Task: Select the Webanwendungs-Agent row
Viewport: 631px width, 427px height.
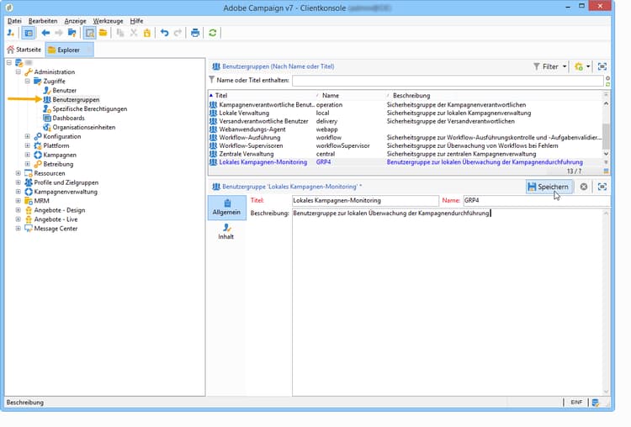Action: 406,129
